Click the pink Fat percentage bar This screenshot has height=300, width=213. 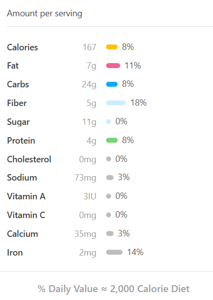coord(113,66)
